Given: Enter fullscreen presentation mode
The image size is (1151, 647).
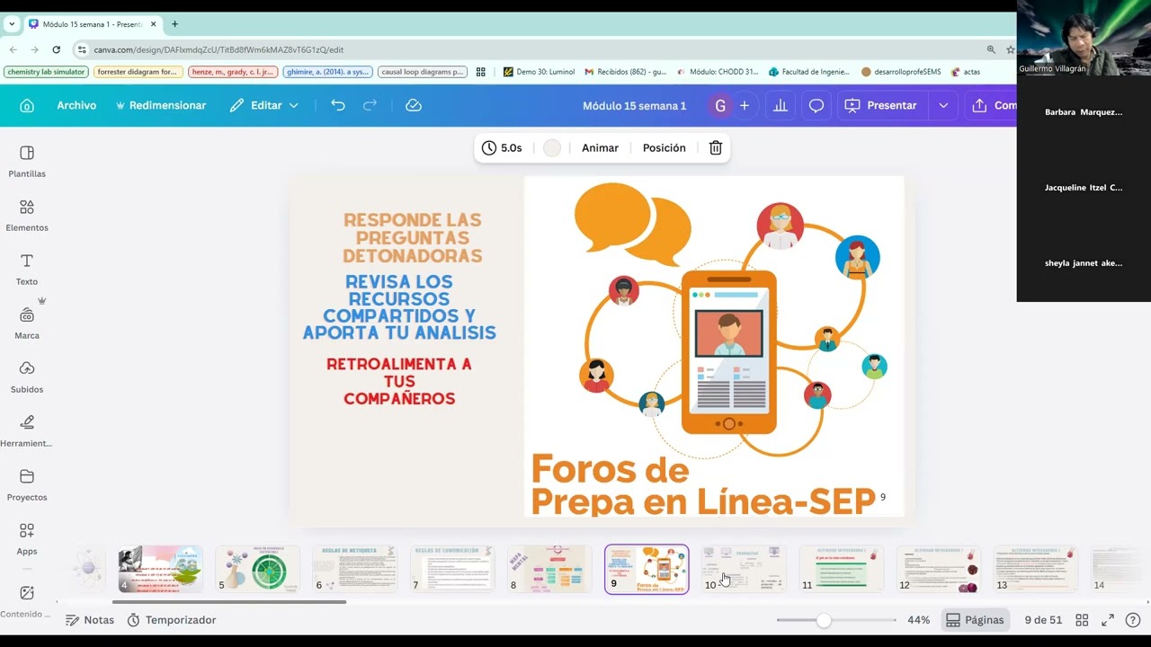Looking at the screenshot, I should pyautogui.click(x=1108, y=620).
